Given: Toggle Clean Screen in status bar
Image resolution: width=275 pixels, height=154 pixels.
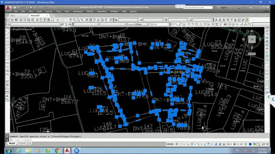Looking at the screenshot, I should click(x=264, y=144).
